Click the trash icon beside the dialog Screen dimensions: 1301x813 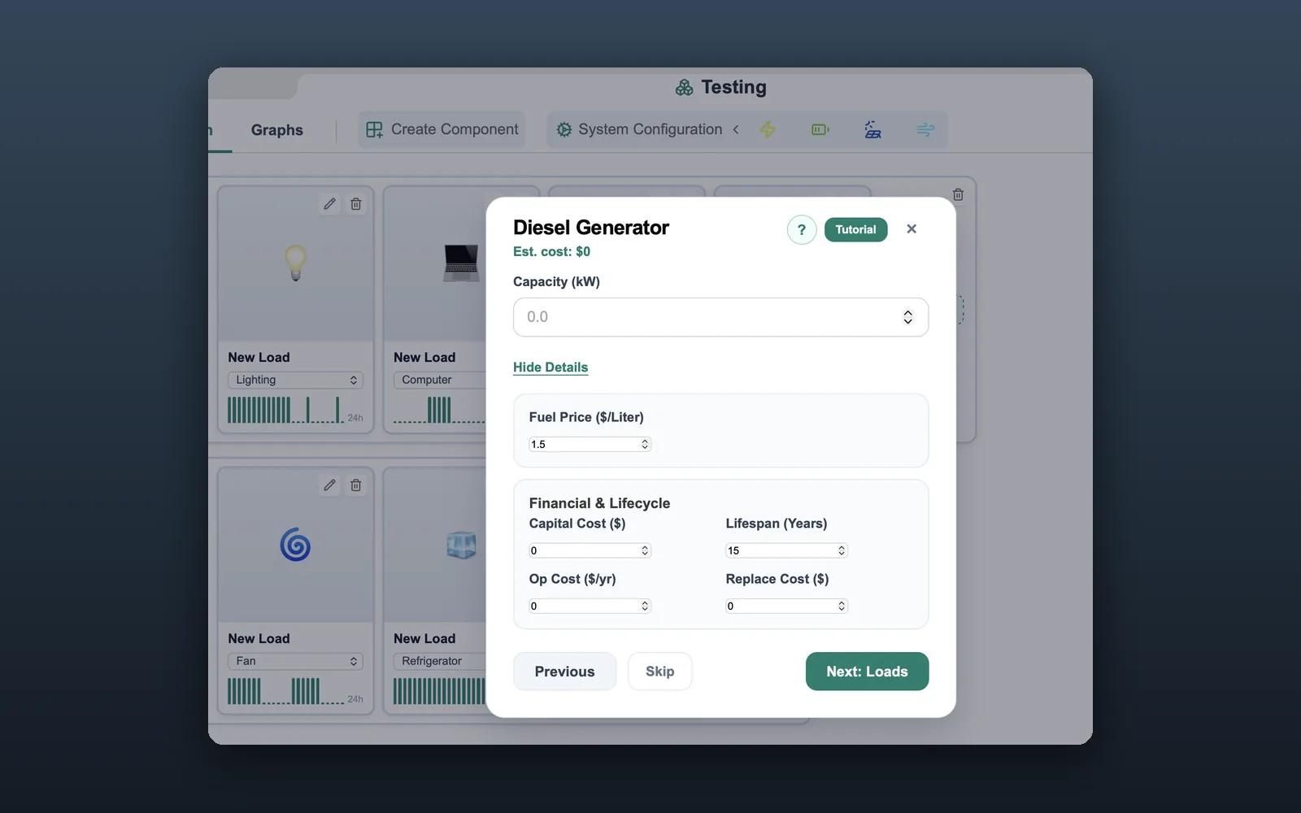pyautogui.click(x=958, y=195)
